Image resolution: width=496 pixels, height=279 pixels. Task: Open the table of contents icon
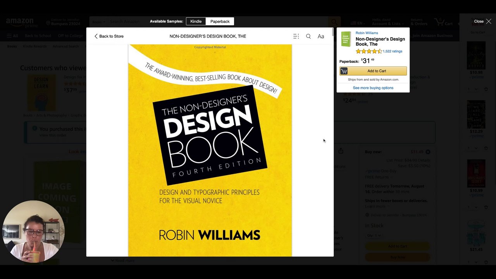[x=296, y=36]
